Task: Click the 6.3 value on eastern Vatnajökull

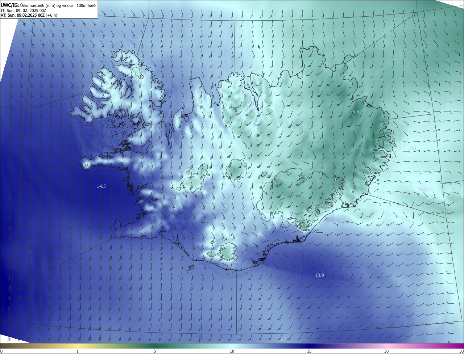Action: pyautogui.click(x=338, y=180)
